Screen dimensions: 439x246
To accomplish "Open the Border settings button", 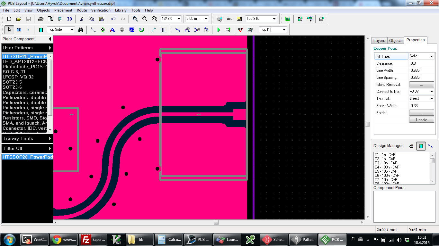I will click(421, 113).
